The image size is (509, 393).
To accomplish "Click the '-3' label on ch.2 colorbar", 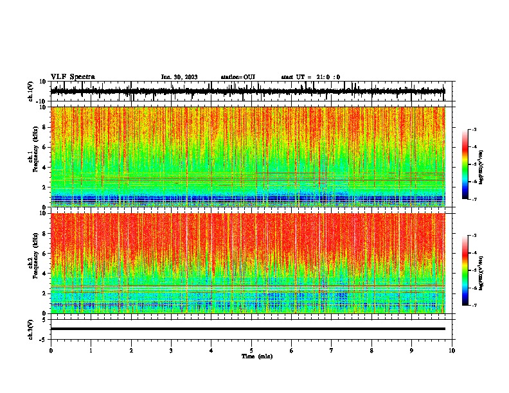I will 474,236.
